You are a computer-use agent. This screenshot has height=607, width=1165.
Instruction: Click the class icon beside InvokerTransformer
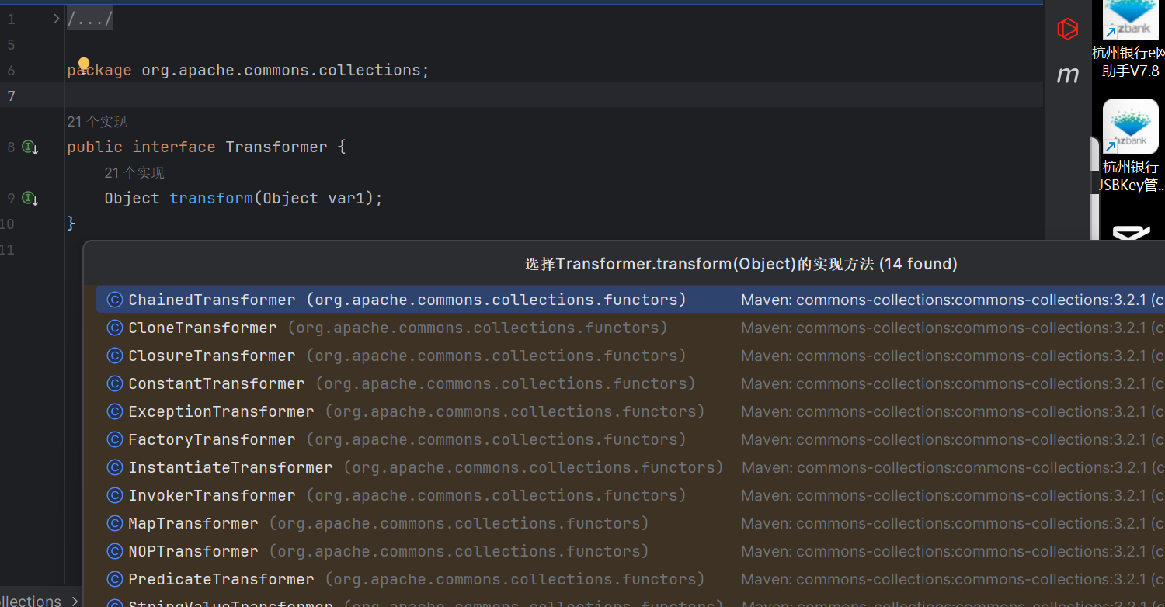[115, 495]
